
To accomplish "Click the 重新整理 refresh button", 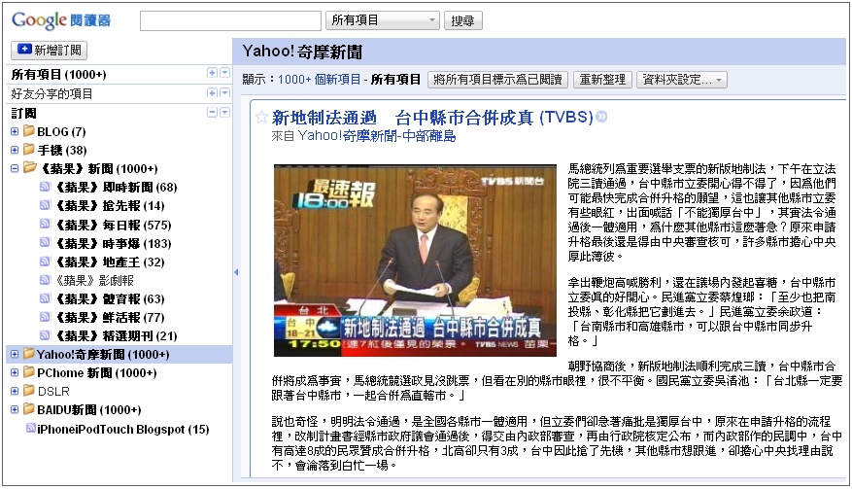I will click(x=602, y=80).
